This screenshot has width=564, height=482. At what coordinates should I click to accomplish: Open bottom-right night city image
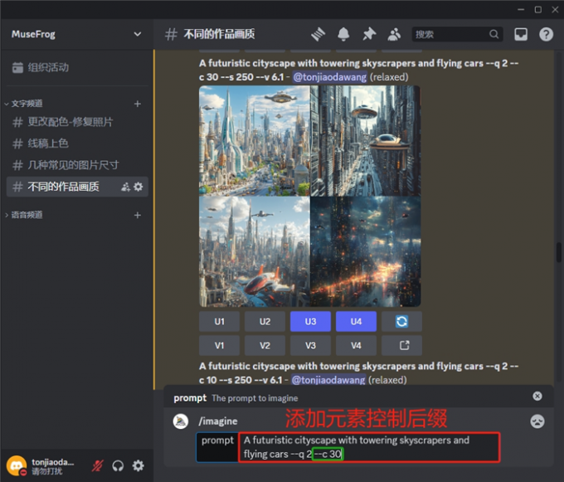366,251
